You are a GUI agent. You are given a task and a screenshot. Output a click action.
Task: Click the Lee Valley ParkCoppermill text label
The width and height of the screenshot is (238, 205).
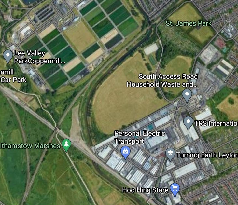pyautogui.click(x=39, y=57)
